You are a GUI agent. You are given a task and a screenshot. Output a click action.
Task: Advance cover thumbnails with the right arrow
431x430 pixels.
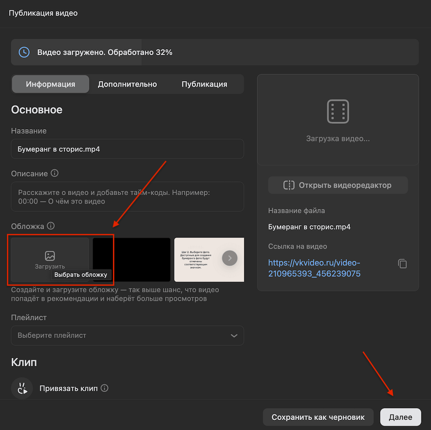click(230, 258)
